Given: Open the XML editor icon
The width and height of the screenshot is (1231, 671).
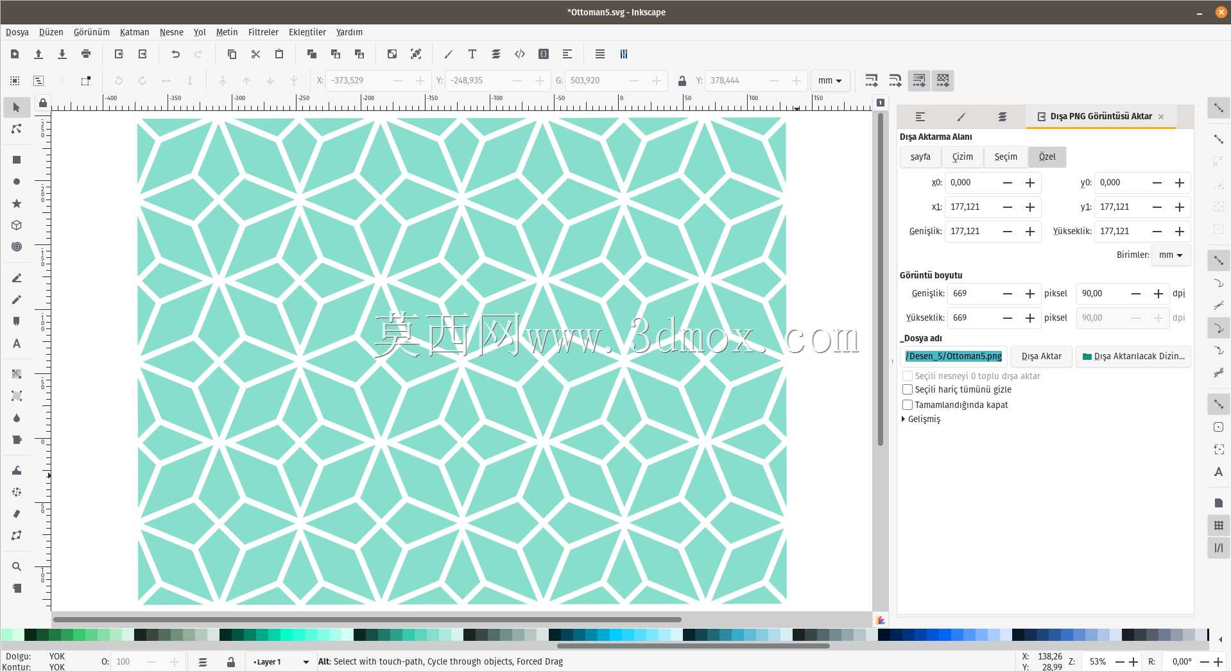Looking at the screenshot, I should 520,54.
